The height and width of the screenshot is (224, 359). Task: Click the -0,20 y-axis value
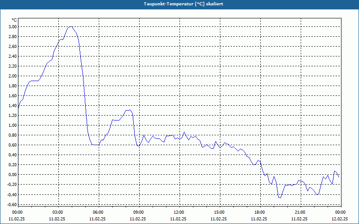12,185
